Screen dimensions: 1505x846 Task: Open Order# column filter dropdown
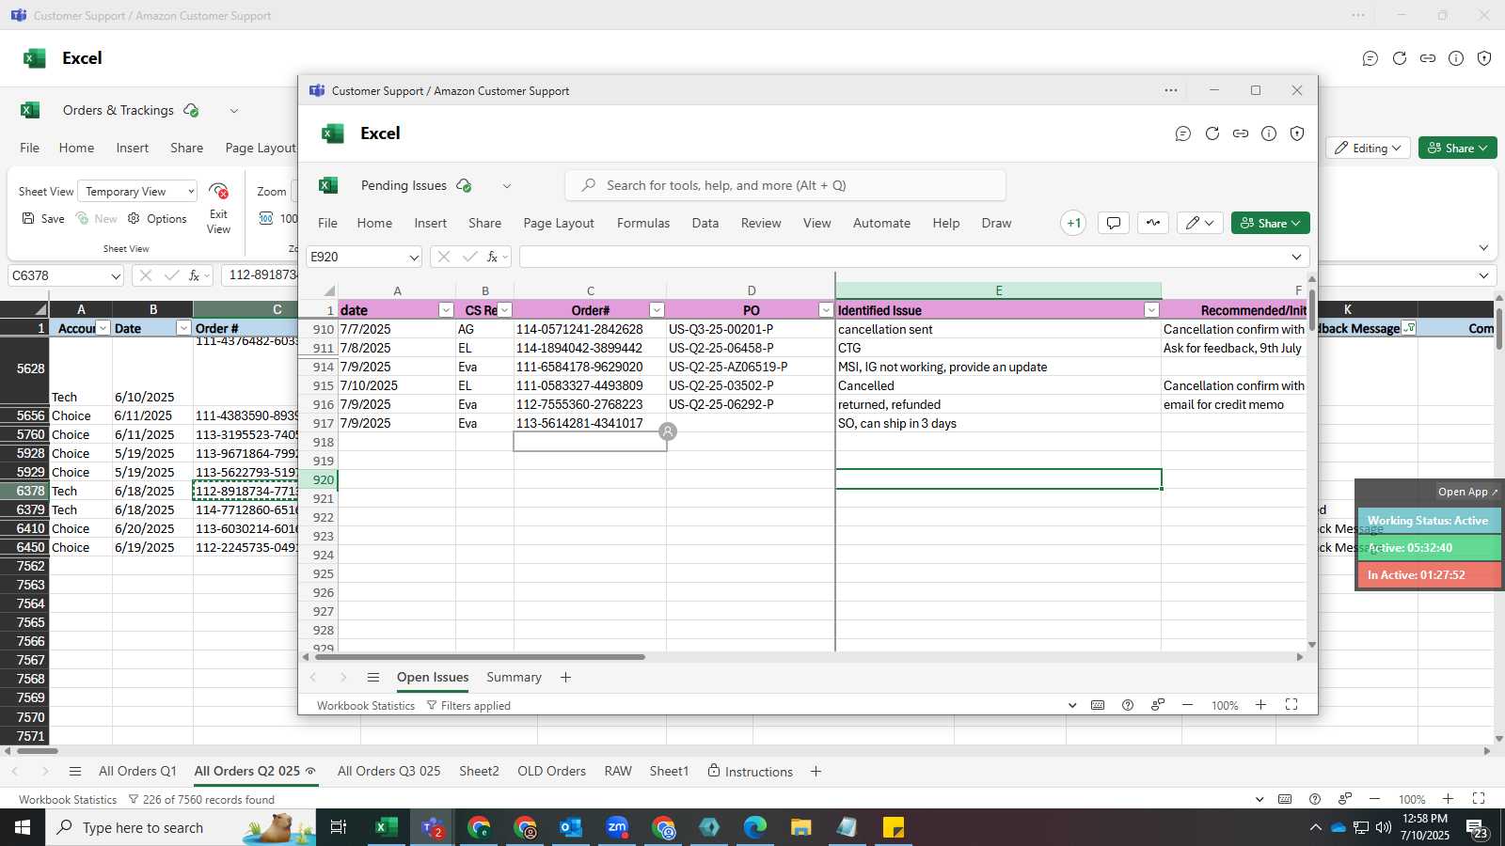[657, 310]
